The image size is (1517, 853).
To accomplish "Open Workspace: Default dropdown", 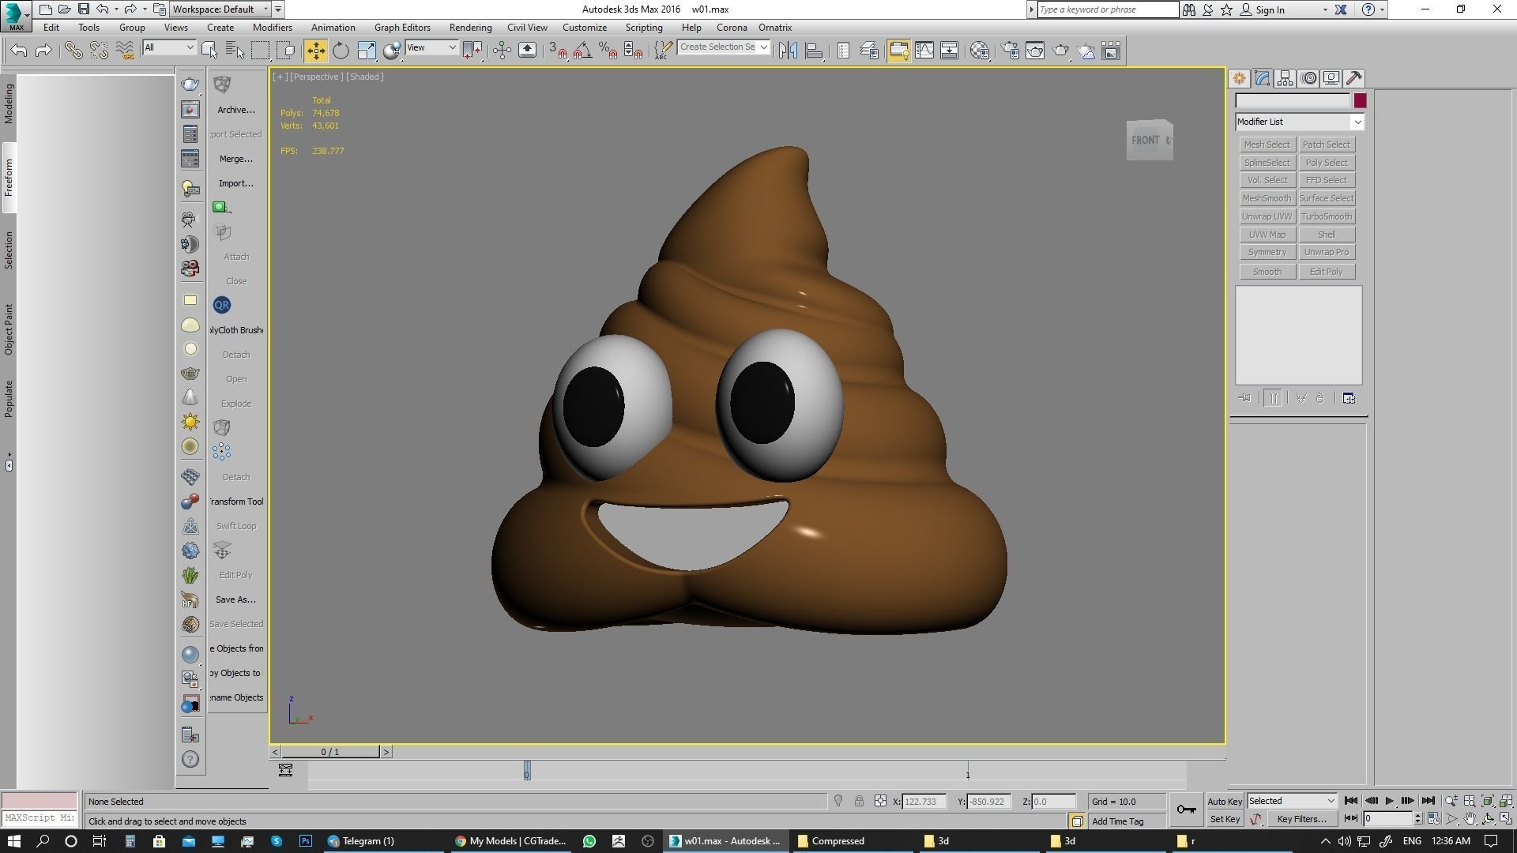I will (x=220, y=9).
